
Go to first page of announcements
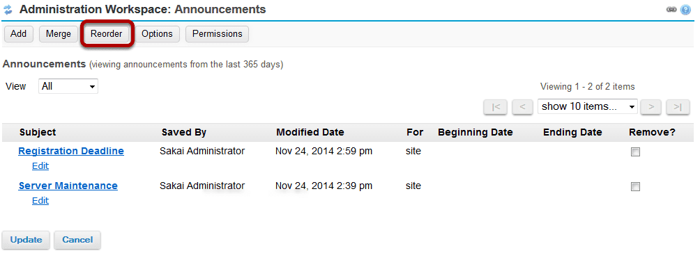(496, 107)
